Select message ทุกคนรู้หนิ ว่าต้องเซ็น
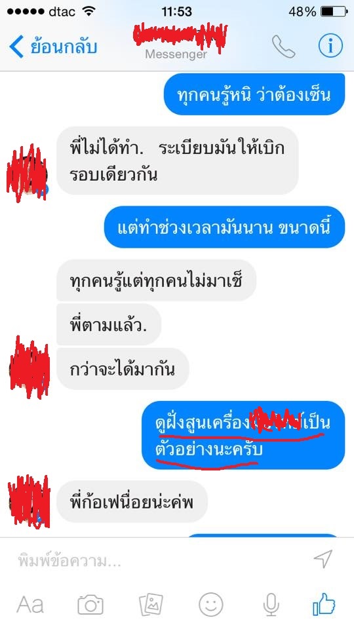 coord(254,94)
